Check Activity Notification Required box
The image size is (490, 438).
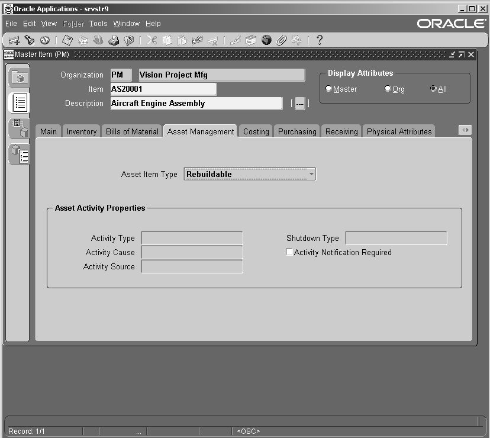(x=289, y=252)
